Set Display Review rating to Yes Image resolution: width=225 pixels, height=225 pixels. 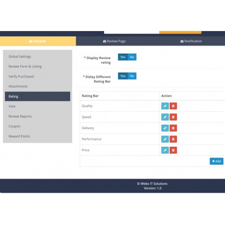(123, 57)
